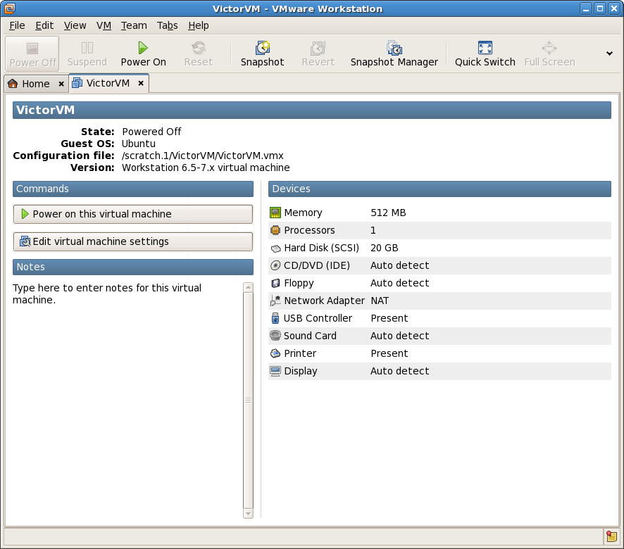Open the Hard Disk (SCSI) device

(x=277, y=248)
